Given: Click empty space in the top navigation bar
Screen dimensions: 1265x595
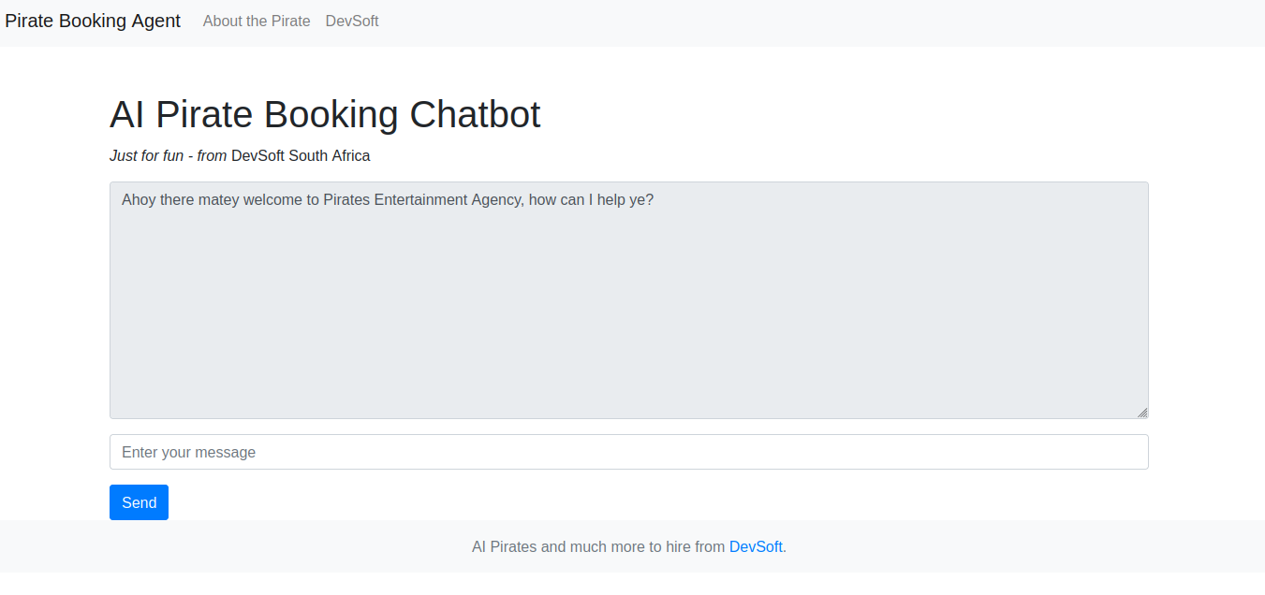Looking at the screenshot, I should point(796,21).
